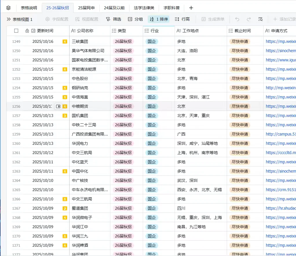This screenshot has width=296, height=256.
Task: Open the sinochem link for 昊华气体有限公司
Action: (281, 51)
